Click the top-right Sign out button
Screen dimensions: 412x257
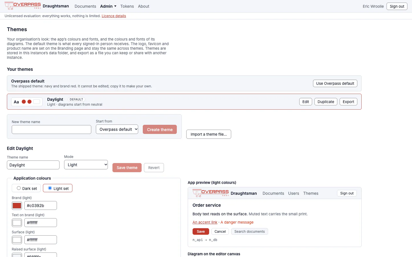pos(397,6)
